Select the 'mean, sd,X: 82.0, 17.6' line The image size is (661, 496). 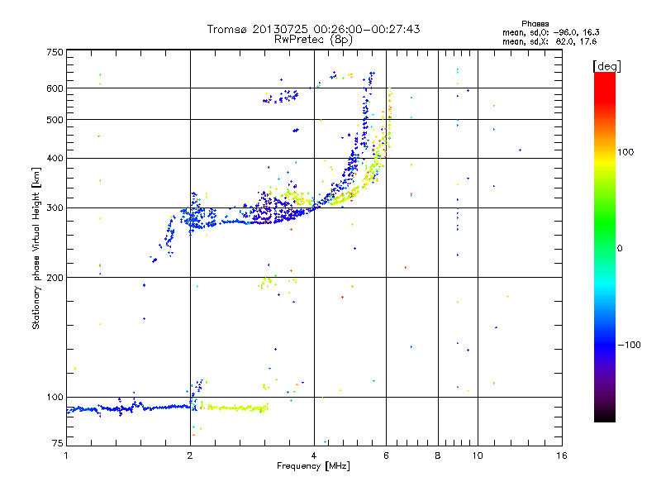click(549, 41)
